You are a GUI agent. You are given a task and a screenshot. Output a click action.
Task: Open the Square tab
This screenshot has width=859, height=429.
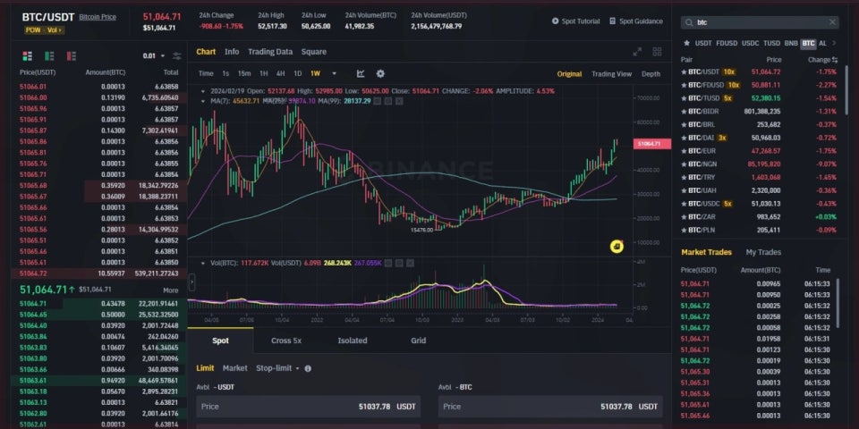click(x=314, y=52)
